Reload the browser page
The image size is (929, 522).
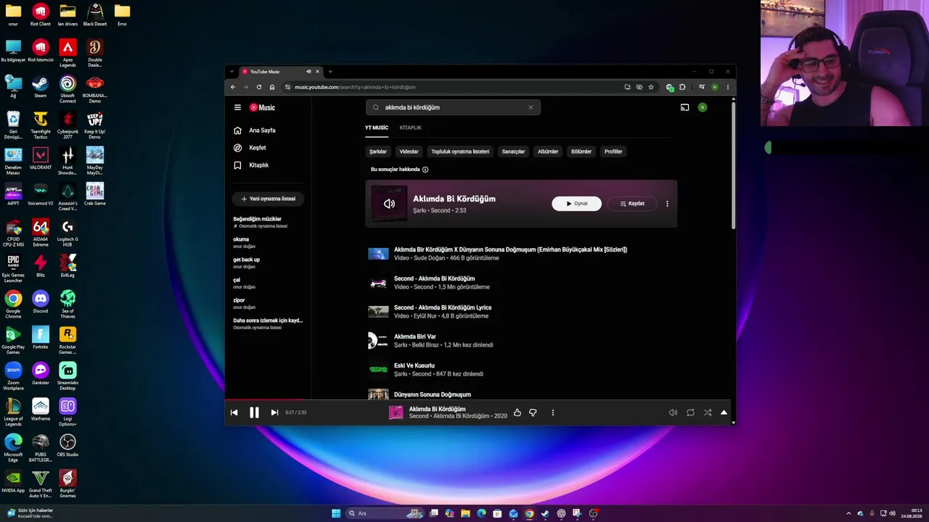pyautogui.click(x=259, y=87)
